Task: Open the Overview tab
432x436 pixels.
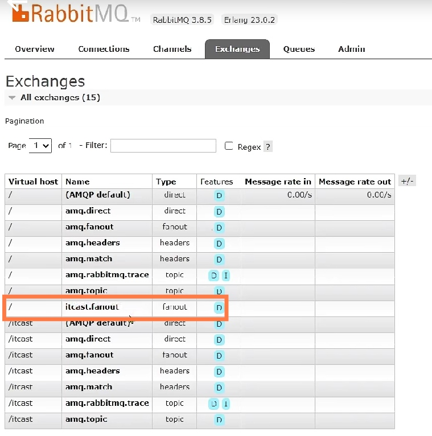Action: [x=35, y=49]
